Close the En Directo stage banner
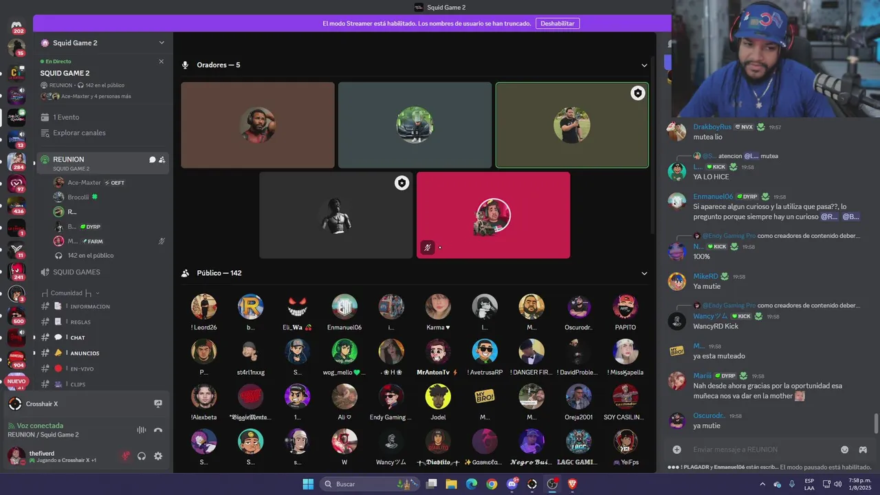The height and width of the screenshot is (495, 880). click(162, 61)
